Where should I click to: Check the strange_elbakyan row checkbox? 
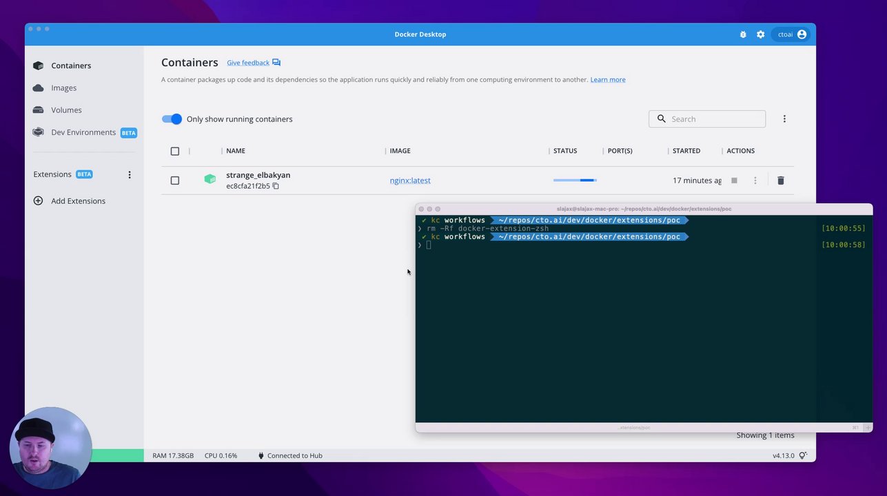[175, 180]
